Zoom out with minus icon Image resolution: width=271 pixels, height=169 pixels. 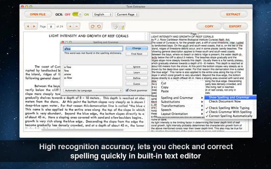pyautogui.click(x=77, y=26)
